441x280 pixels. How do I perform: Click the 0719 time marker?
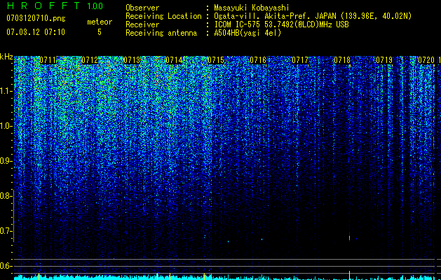[x=384, y=60]
